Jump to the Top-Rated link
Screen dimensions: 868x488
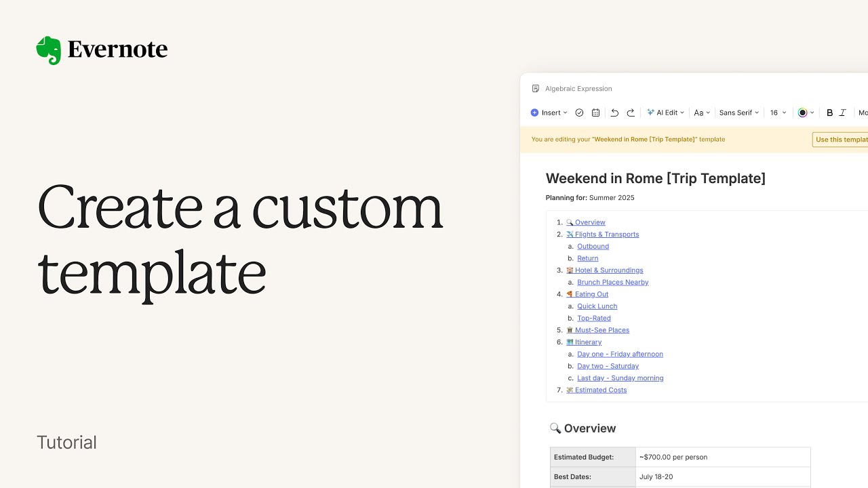point(594,318)
